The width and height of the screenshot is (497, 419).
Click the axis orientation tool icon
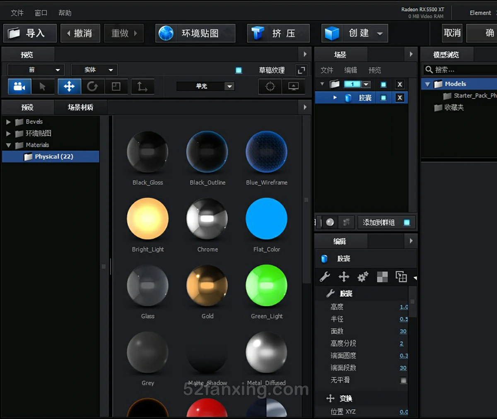pyautogui.click(x=142, y=86)
